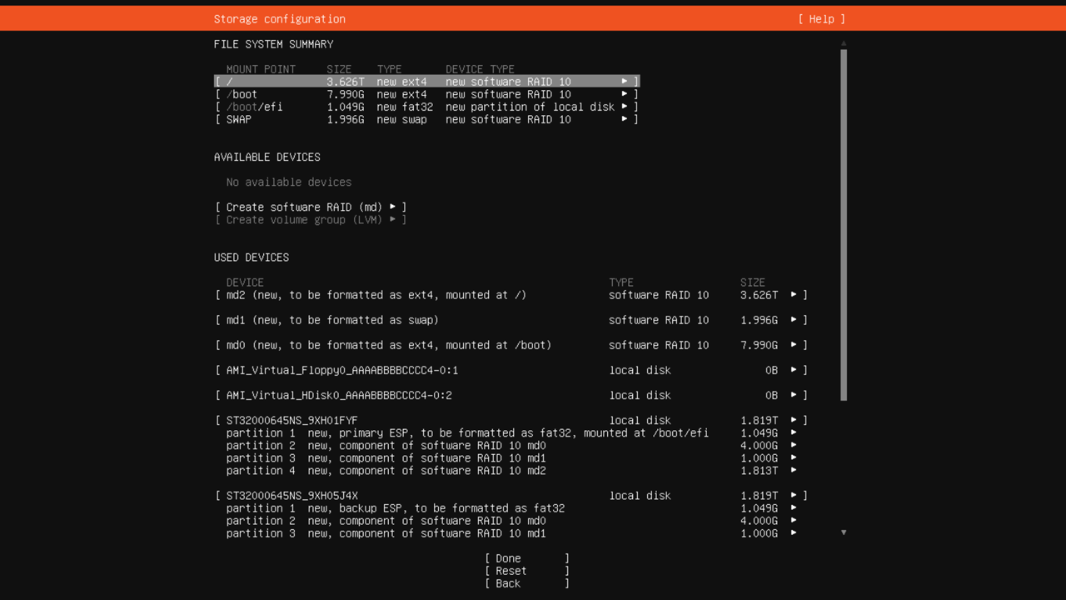This screenshot has width=1066, height=600.
Task: Select ST32000645NS_9XH05J4X disk entry
Action: [x=291, y=496]
